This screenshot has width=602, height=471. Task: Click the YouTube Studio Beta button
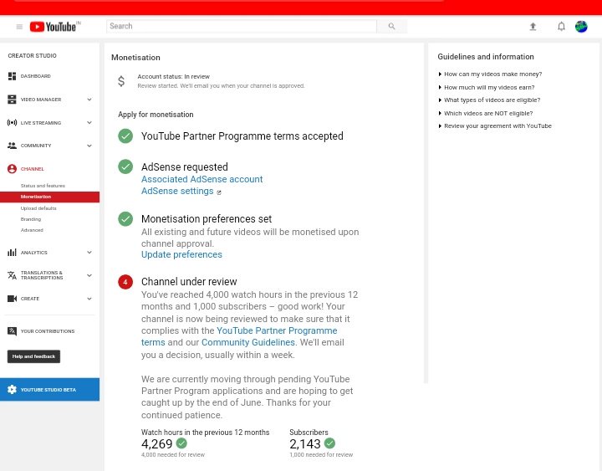click(x=49, y=390)
